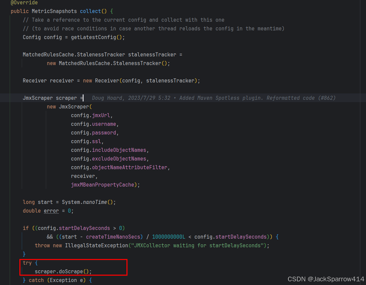This screenshot has width=366, height=285.
Task: Click the 1000000000L numeric literal
Action: click(x=169, y=237)
